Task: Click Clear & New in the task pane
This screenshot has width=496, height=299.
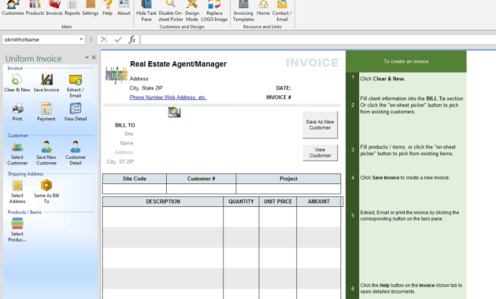Action: point(17,83)
